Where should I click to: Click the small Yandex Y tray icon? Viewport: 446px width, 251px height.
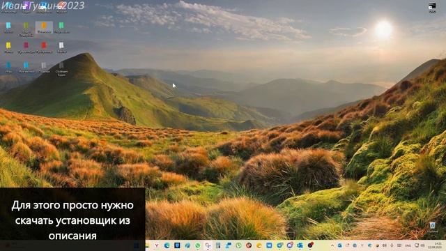362,245
